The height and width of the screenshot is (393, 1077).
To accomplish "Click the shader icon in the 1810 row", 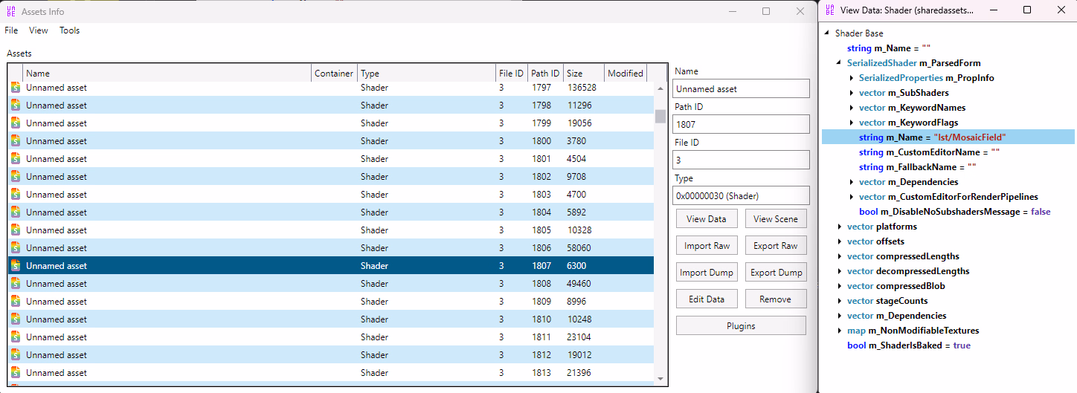I will coord(16,319).
